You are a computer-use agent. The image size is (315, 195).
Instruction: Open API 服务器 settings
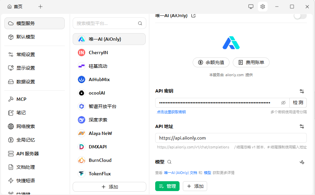point(35,154)
